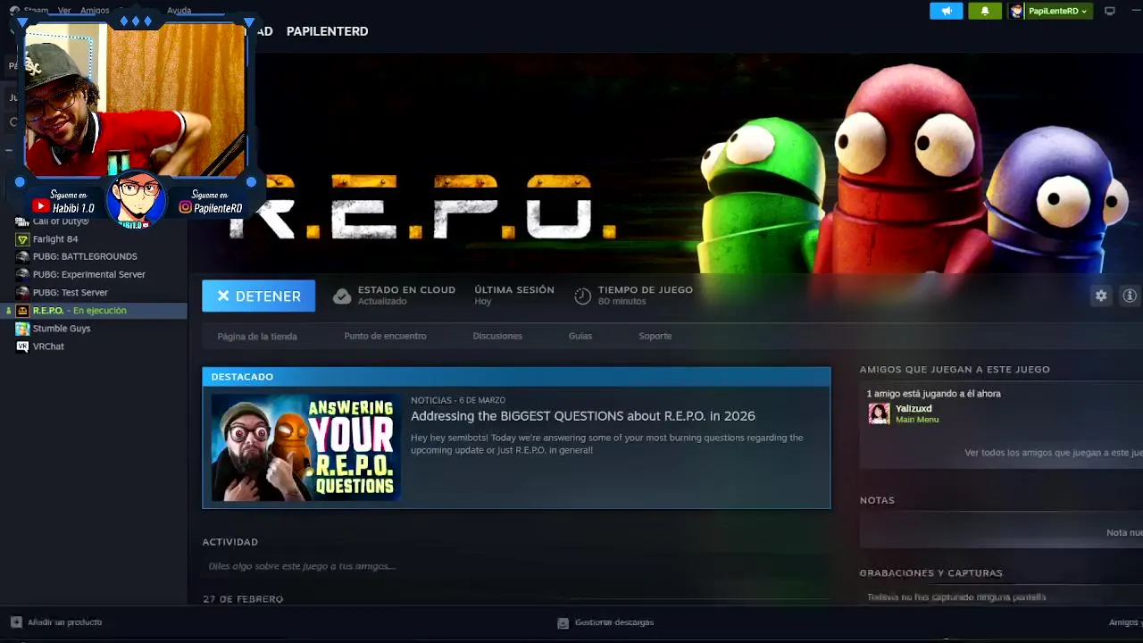The width and height of the screenshot is (1143, 643).
Task: Click the VRChat game icon
Action: click(22, 347)
